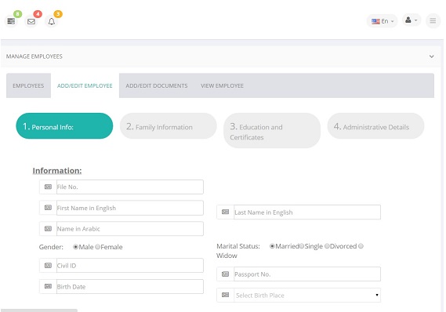This screenshot has width=446, height=312.
Task: Choose Divorced marital status radio
Action: coord(327,246)
